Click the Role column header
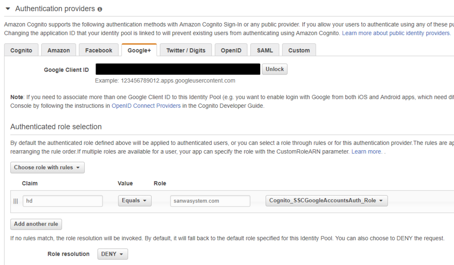 click(160, 183)
